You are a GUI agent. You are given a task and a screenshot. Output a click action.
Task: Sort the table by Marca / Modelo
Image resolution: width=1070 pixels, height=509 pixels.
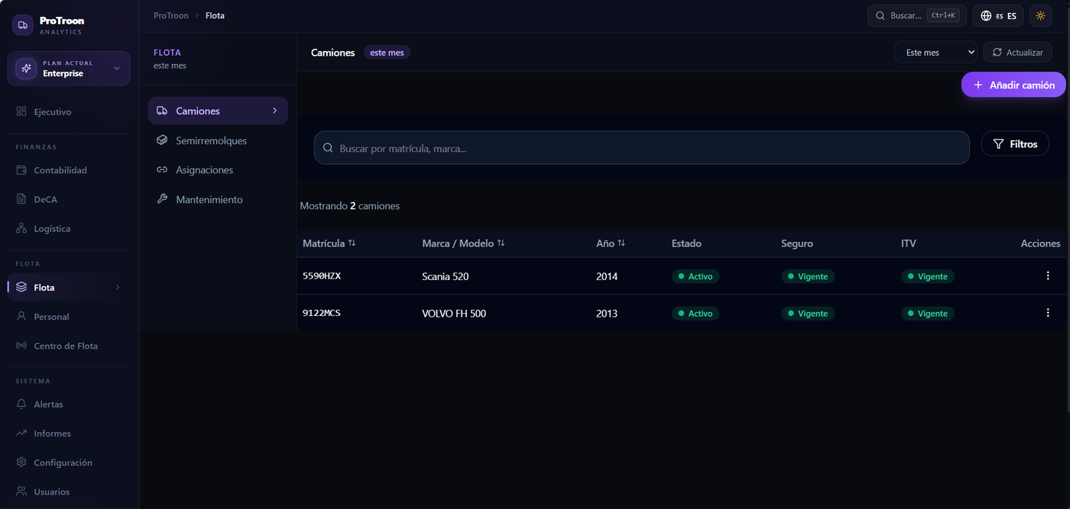(x=463, y=243)
